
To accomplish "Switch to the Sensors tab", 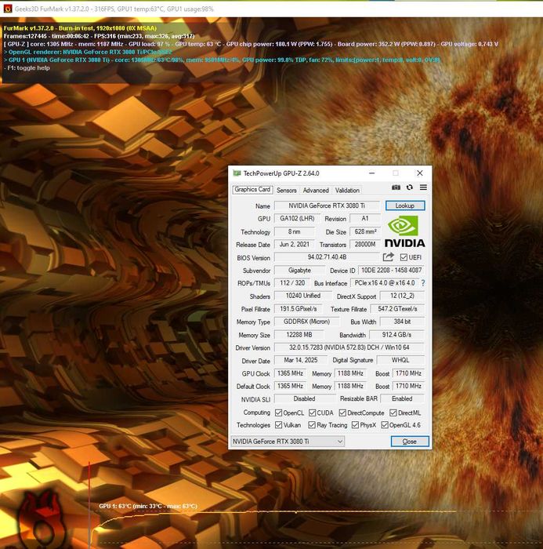I will click(x=287, y=190).
